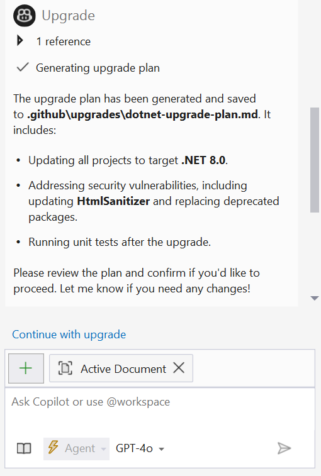Click the Active Document chip icon
The width and height of the screenshot is (321, 476).
pos(65,368)
